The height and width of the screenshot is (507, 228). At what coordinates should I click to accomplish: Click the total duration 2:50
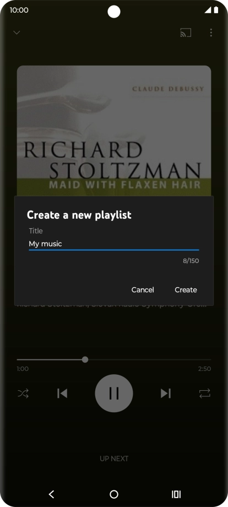pyautogui.click(x=205, y=369)
